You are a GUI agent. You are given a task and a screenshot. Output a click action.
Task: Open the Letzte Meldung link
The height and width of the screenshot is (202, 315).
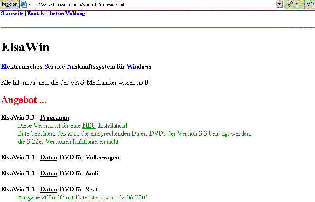[x=67, y=13]
